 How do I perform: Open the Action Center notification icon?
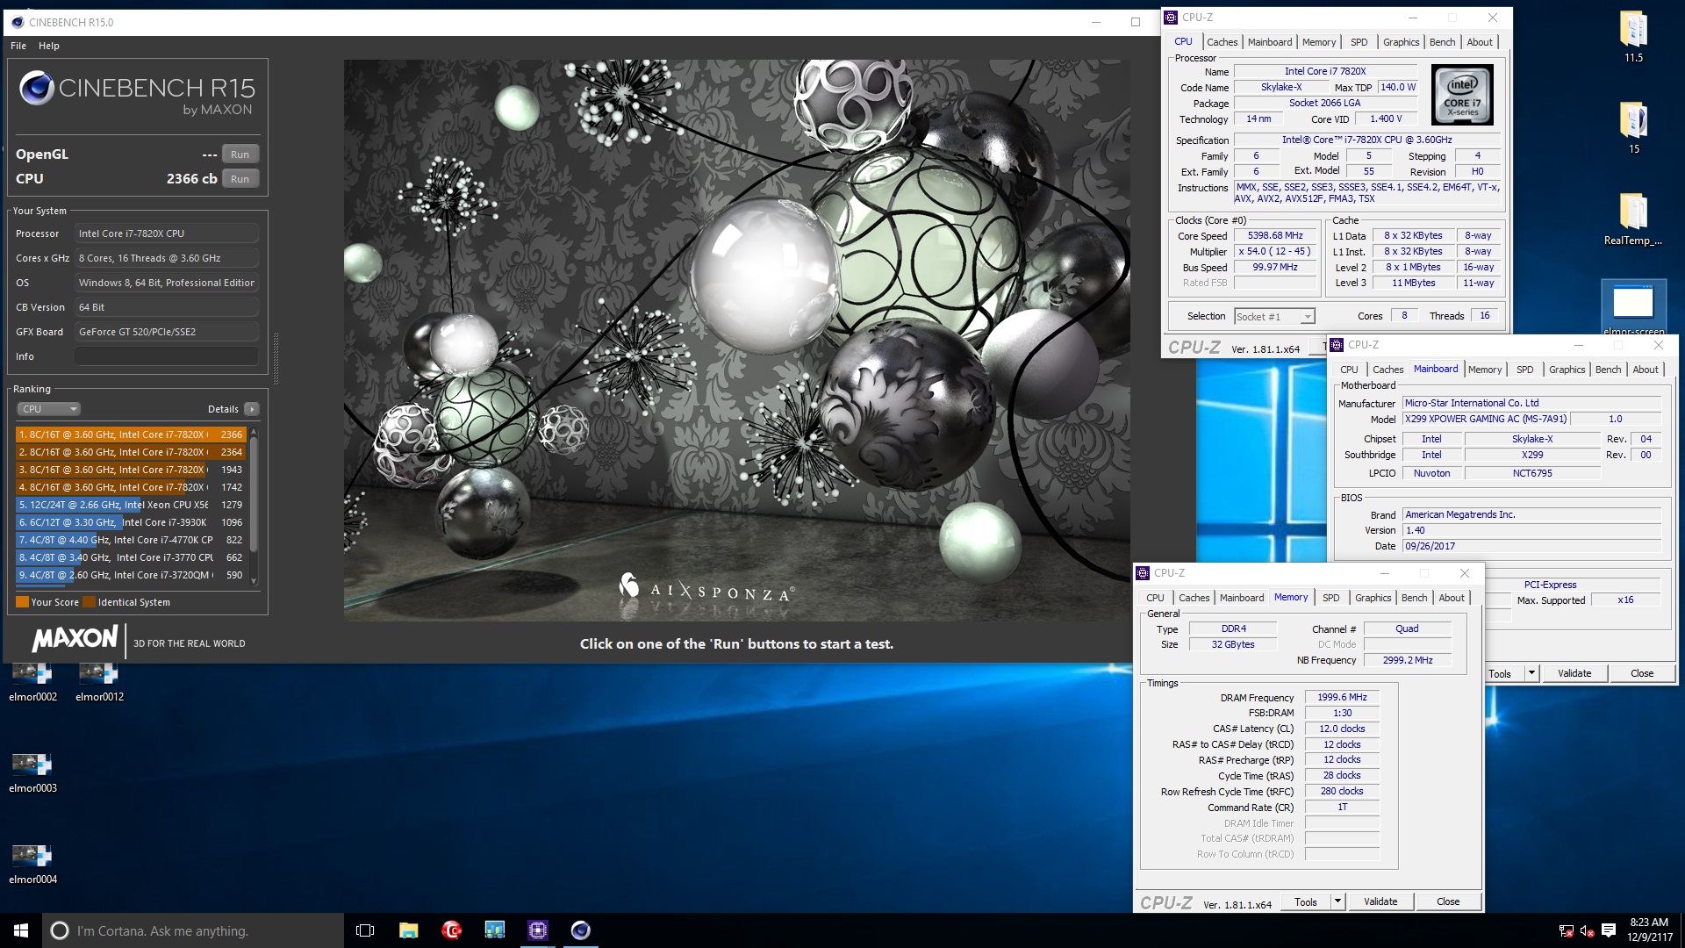tap(1608, 930)
